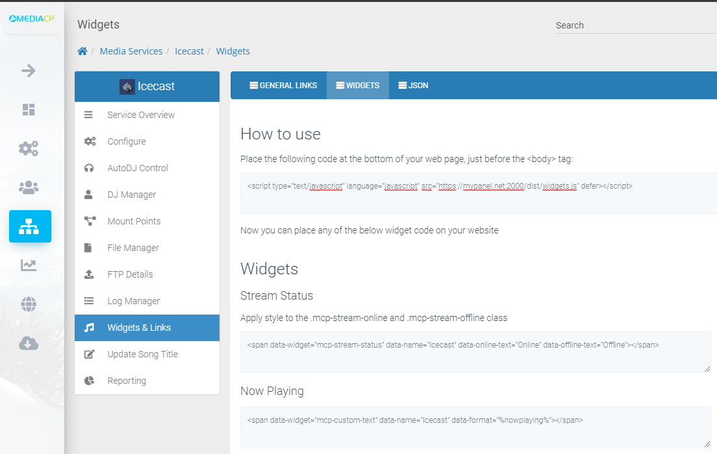Click the Stream Status textarea resize handle

click(x=707, y=369)
